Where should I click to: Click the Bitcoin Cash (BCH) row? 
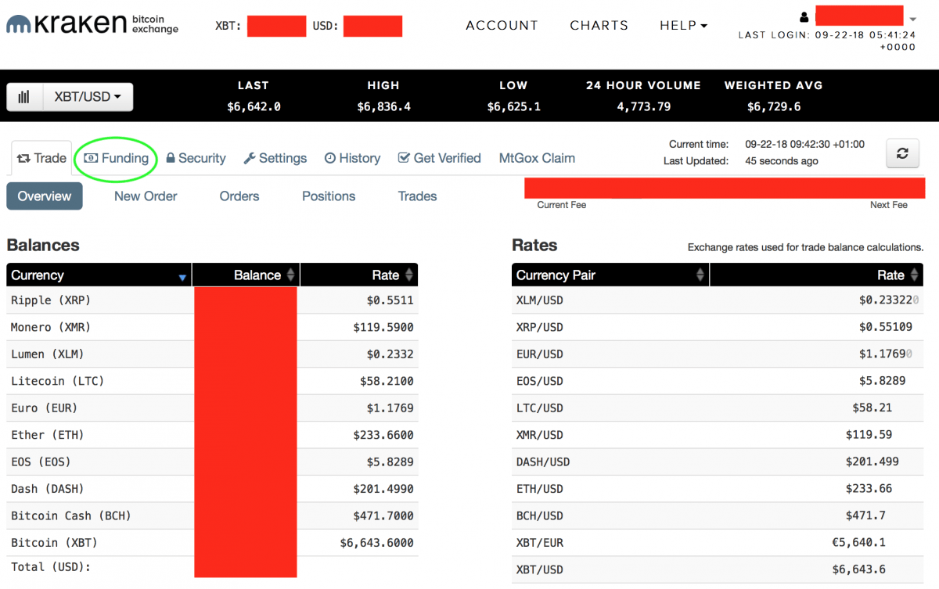pos(212,516)
